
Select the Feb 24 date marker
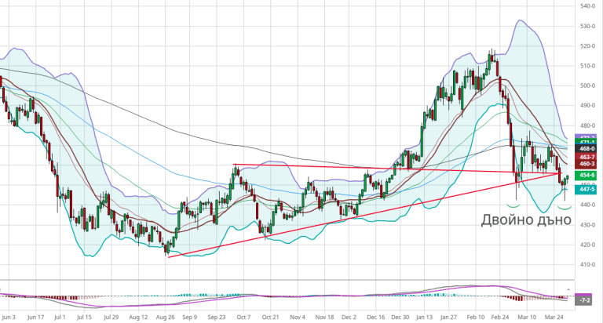500,318
